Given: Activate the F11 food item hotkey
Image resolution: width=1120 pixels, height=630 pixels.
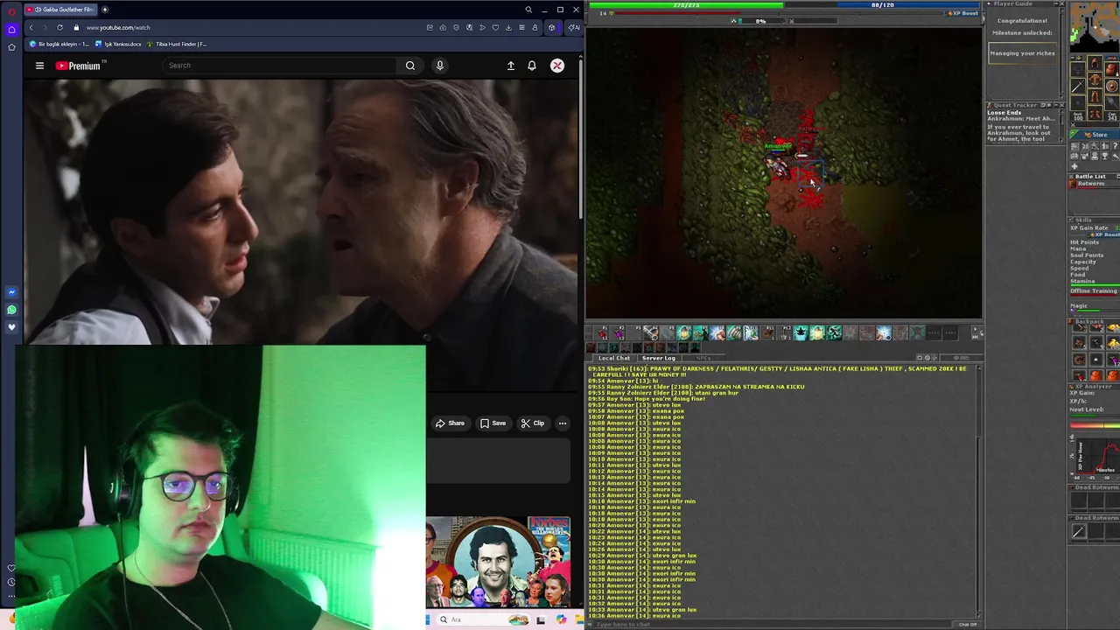Looking at the screenshot, I should tap(767, 333).
